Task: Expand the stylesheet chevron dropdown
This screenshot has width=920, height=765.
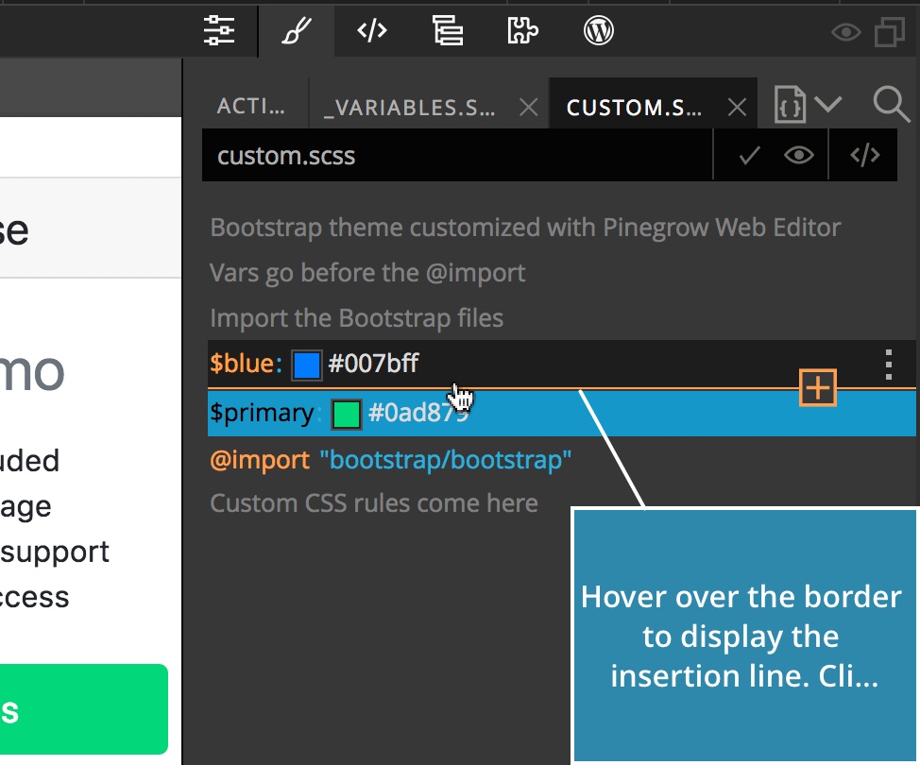Action: 827,105
